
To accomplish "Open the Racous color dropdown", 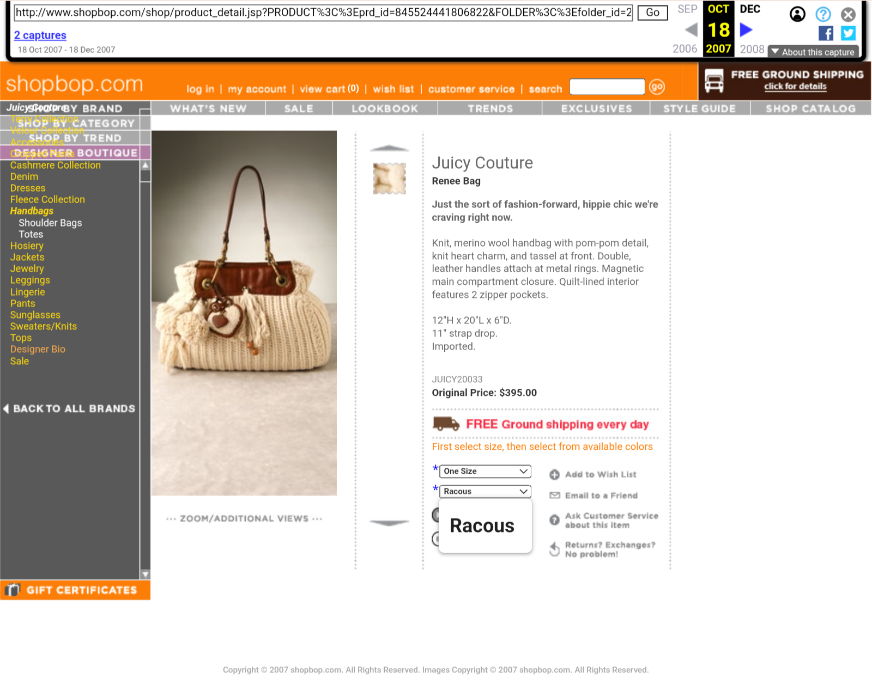I will tap(485, 492).
